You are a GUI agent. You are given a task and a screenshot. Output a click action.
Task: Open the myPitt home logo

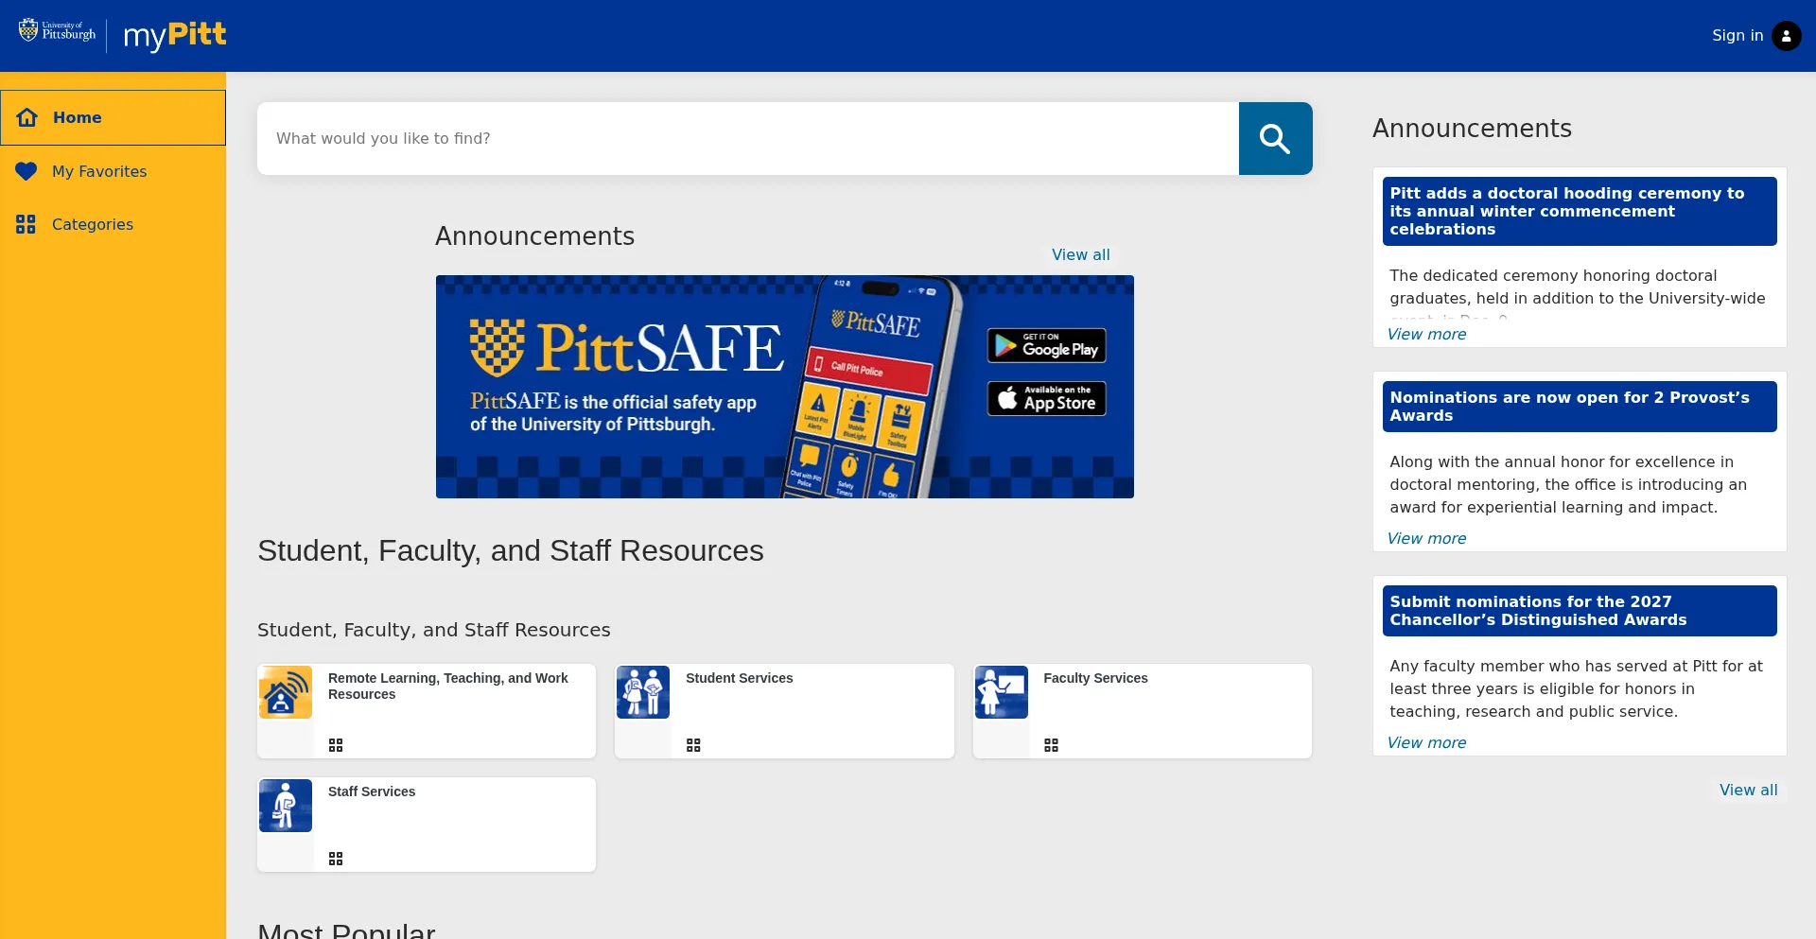175,36
